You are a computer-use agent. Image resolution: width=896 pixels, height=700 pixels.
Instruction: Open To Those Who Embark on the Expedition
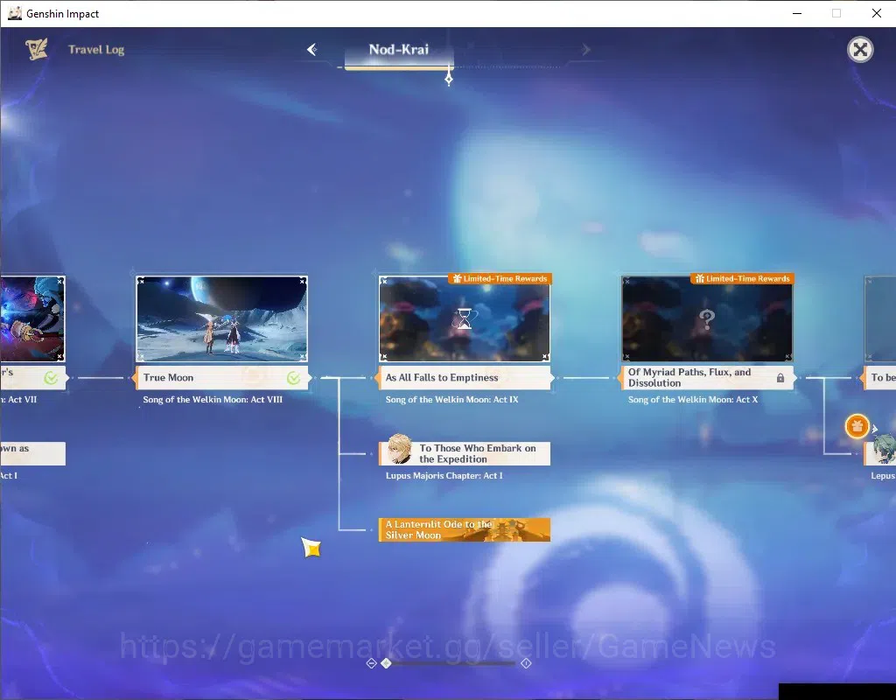pyautogui.click(x=465, y=454)
